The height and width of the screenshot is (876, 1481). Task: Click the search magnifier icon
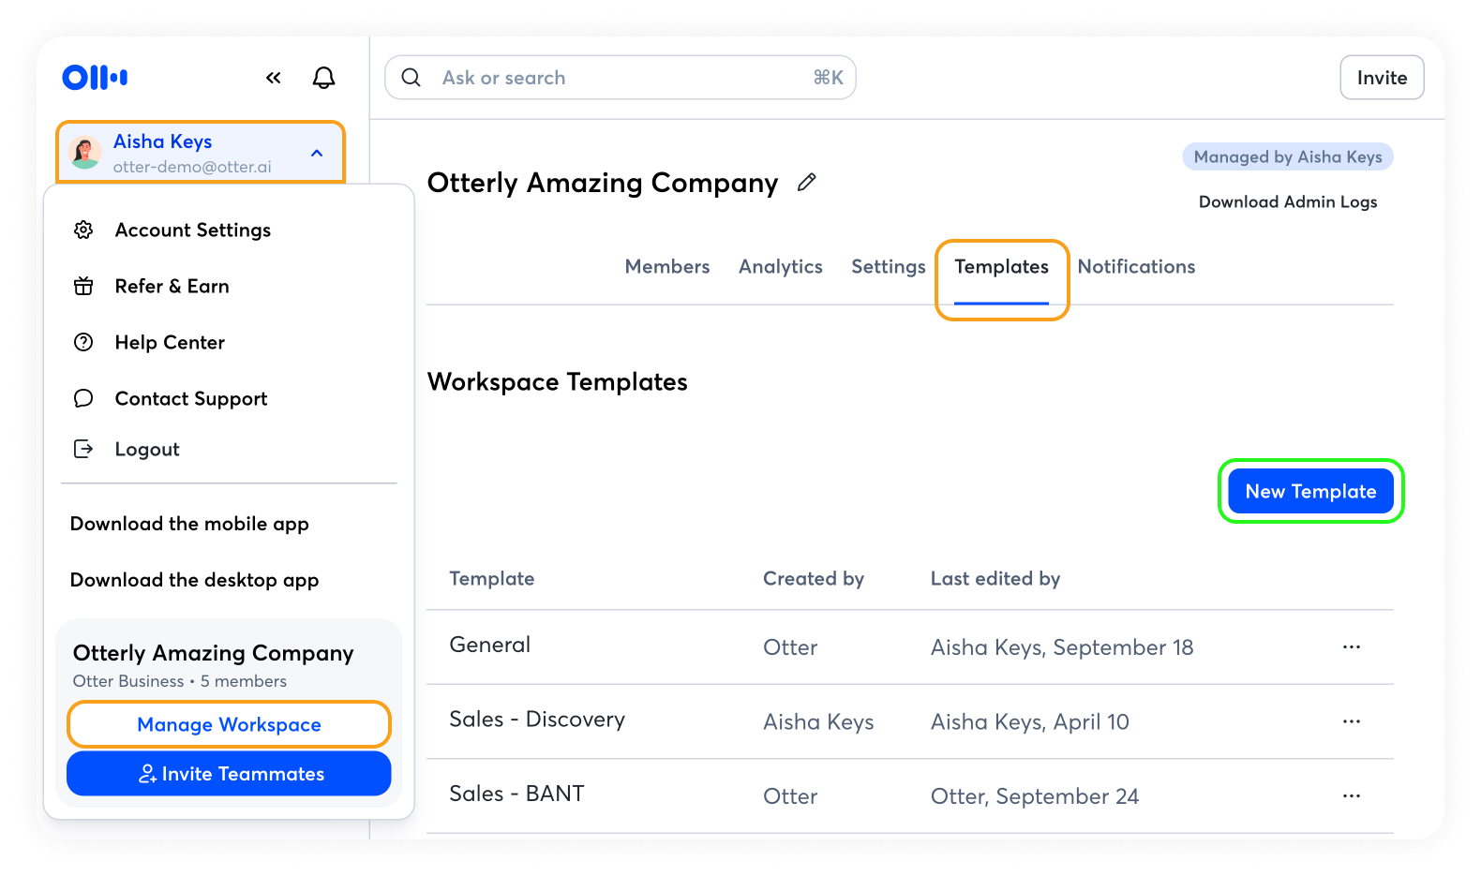click(411, 78)
